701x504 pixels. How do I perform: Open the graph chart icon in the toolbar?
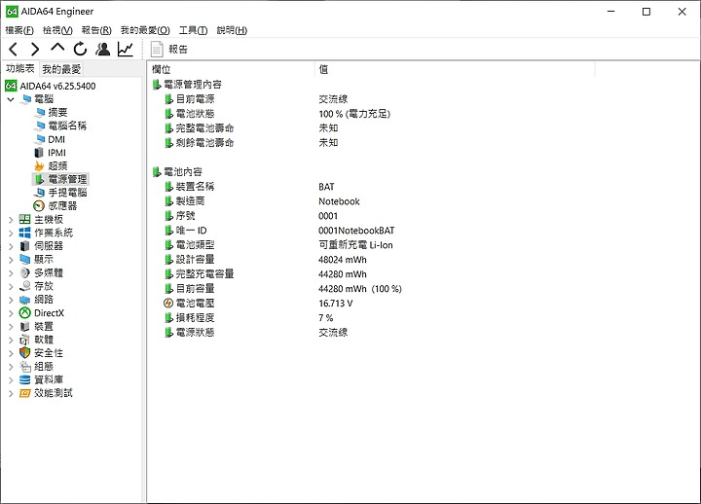(126, 50)
